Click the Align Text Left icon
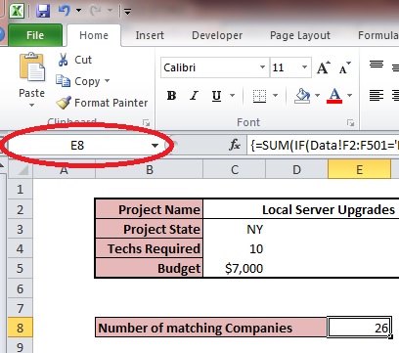The width and height of the screenshot is (399, 353). pos(377,96)
